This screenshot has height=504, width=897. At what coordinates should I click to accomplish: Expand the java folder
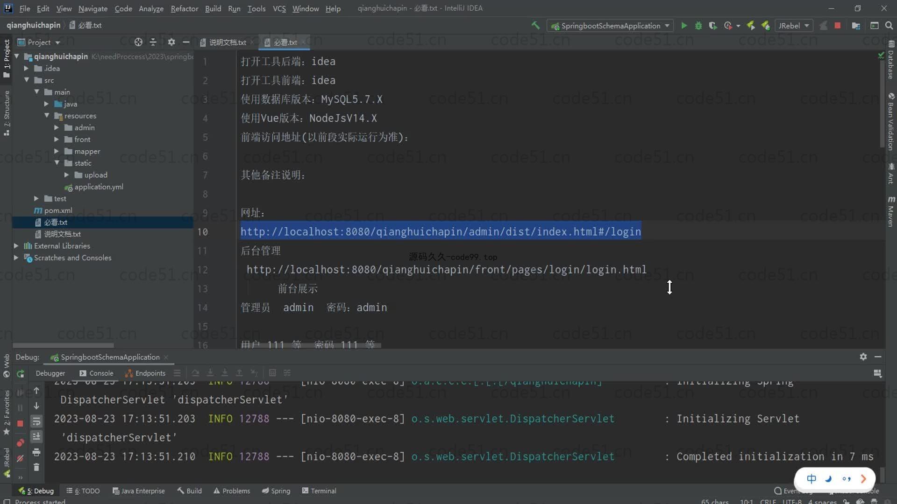47,104
